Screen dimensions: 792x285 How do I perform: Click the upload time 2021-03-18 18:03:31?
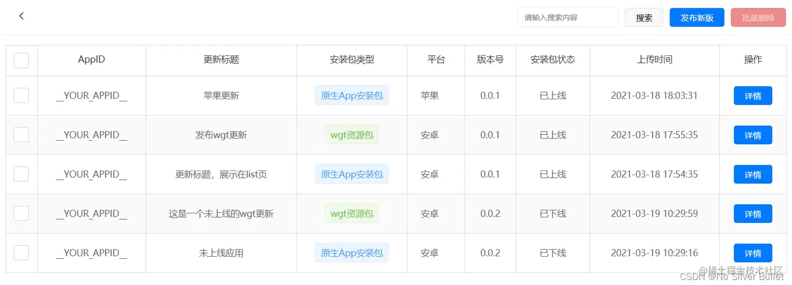pos(654,96)
